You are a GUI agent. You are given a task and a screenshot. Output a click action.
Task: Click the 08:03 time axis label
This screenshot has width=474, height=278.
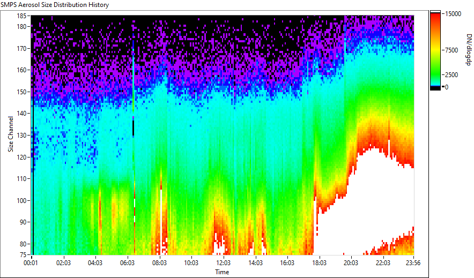tap(159, 263)
